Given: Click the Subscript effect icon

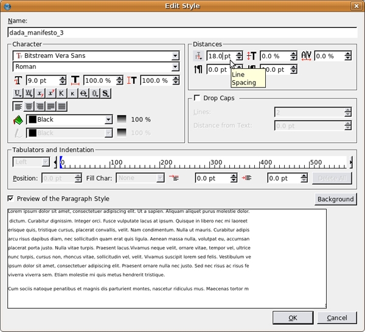Looking at the screenshot, I should (40, 94).
